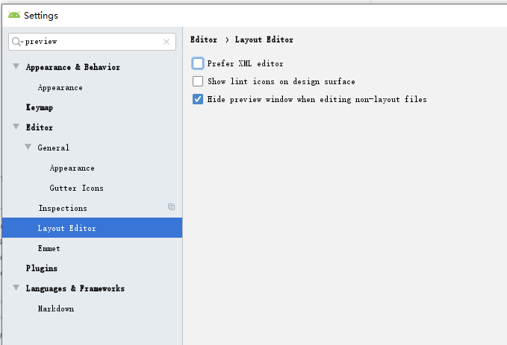Select Appearance under Appearance & Behavior
Screen dimensions: 507x345
60,87
